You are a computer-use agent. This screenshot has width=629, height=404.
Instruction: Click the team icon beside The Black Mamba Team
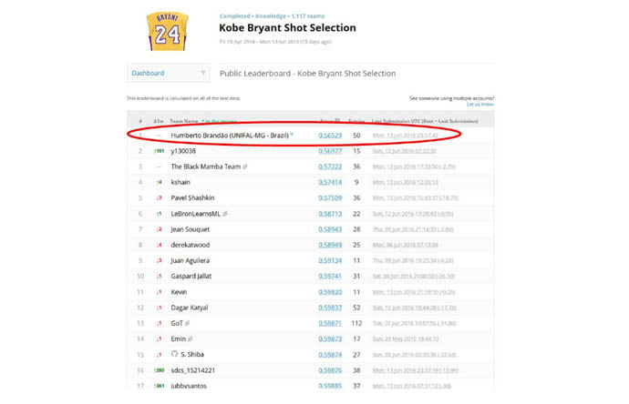(x=245, y=167)
